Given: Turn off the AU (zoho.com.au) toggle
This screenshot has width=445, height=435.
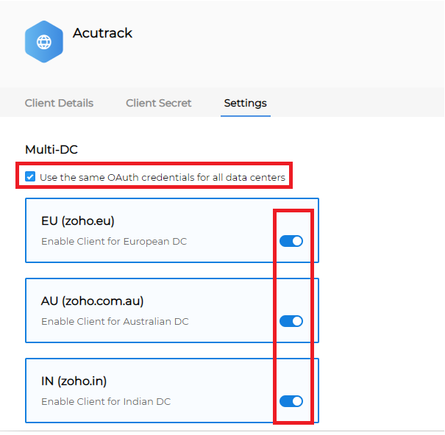Looking at the screenshot, I should (x=291, y=321).
